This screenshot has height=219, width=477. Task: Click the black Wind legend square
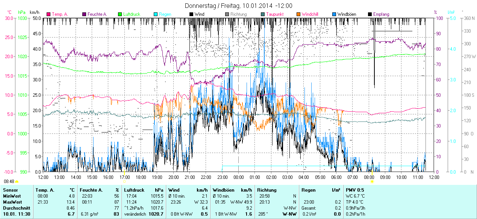191,14
